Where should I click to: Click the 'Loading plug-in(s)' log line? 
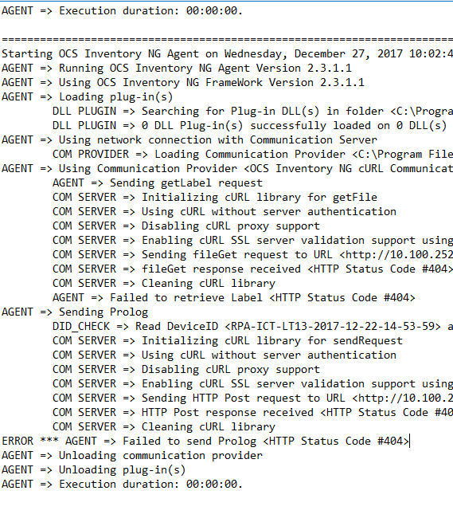tap(88, 97)
